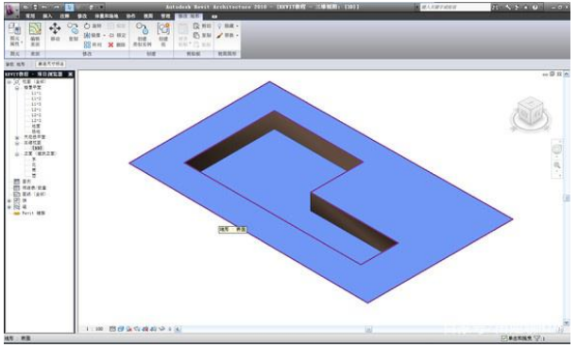This screenshot has height=348, width=578.
Task: Click the 1:100 view scale button
Action: coord(94,328)
